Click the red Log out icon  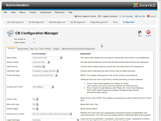[x=148, y=16]
